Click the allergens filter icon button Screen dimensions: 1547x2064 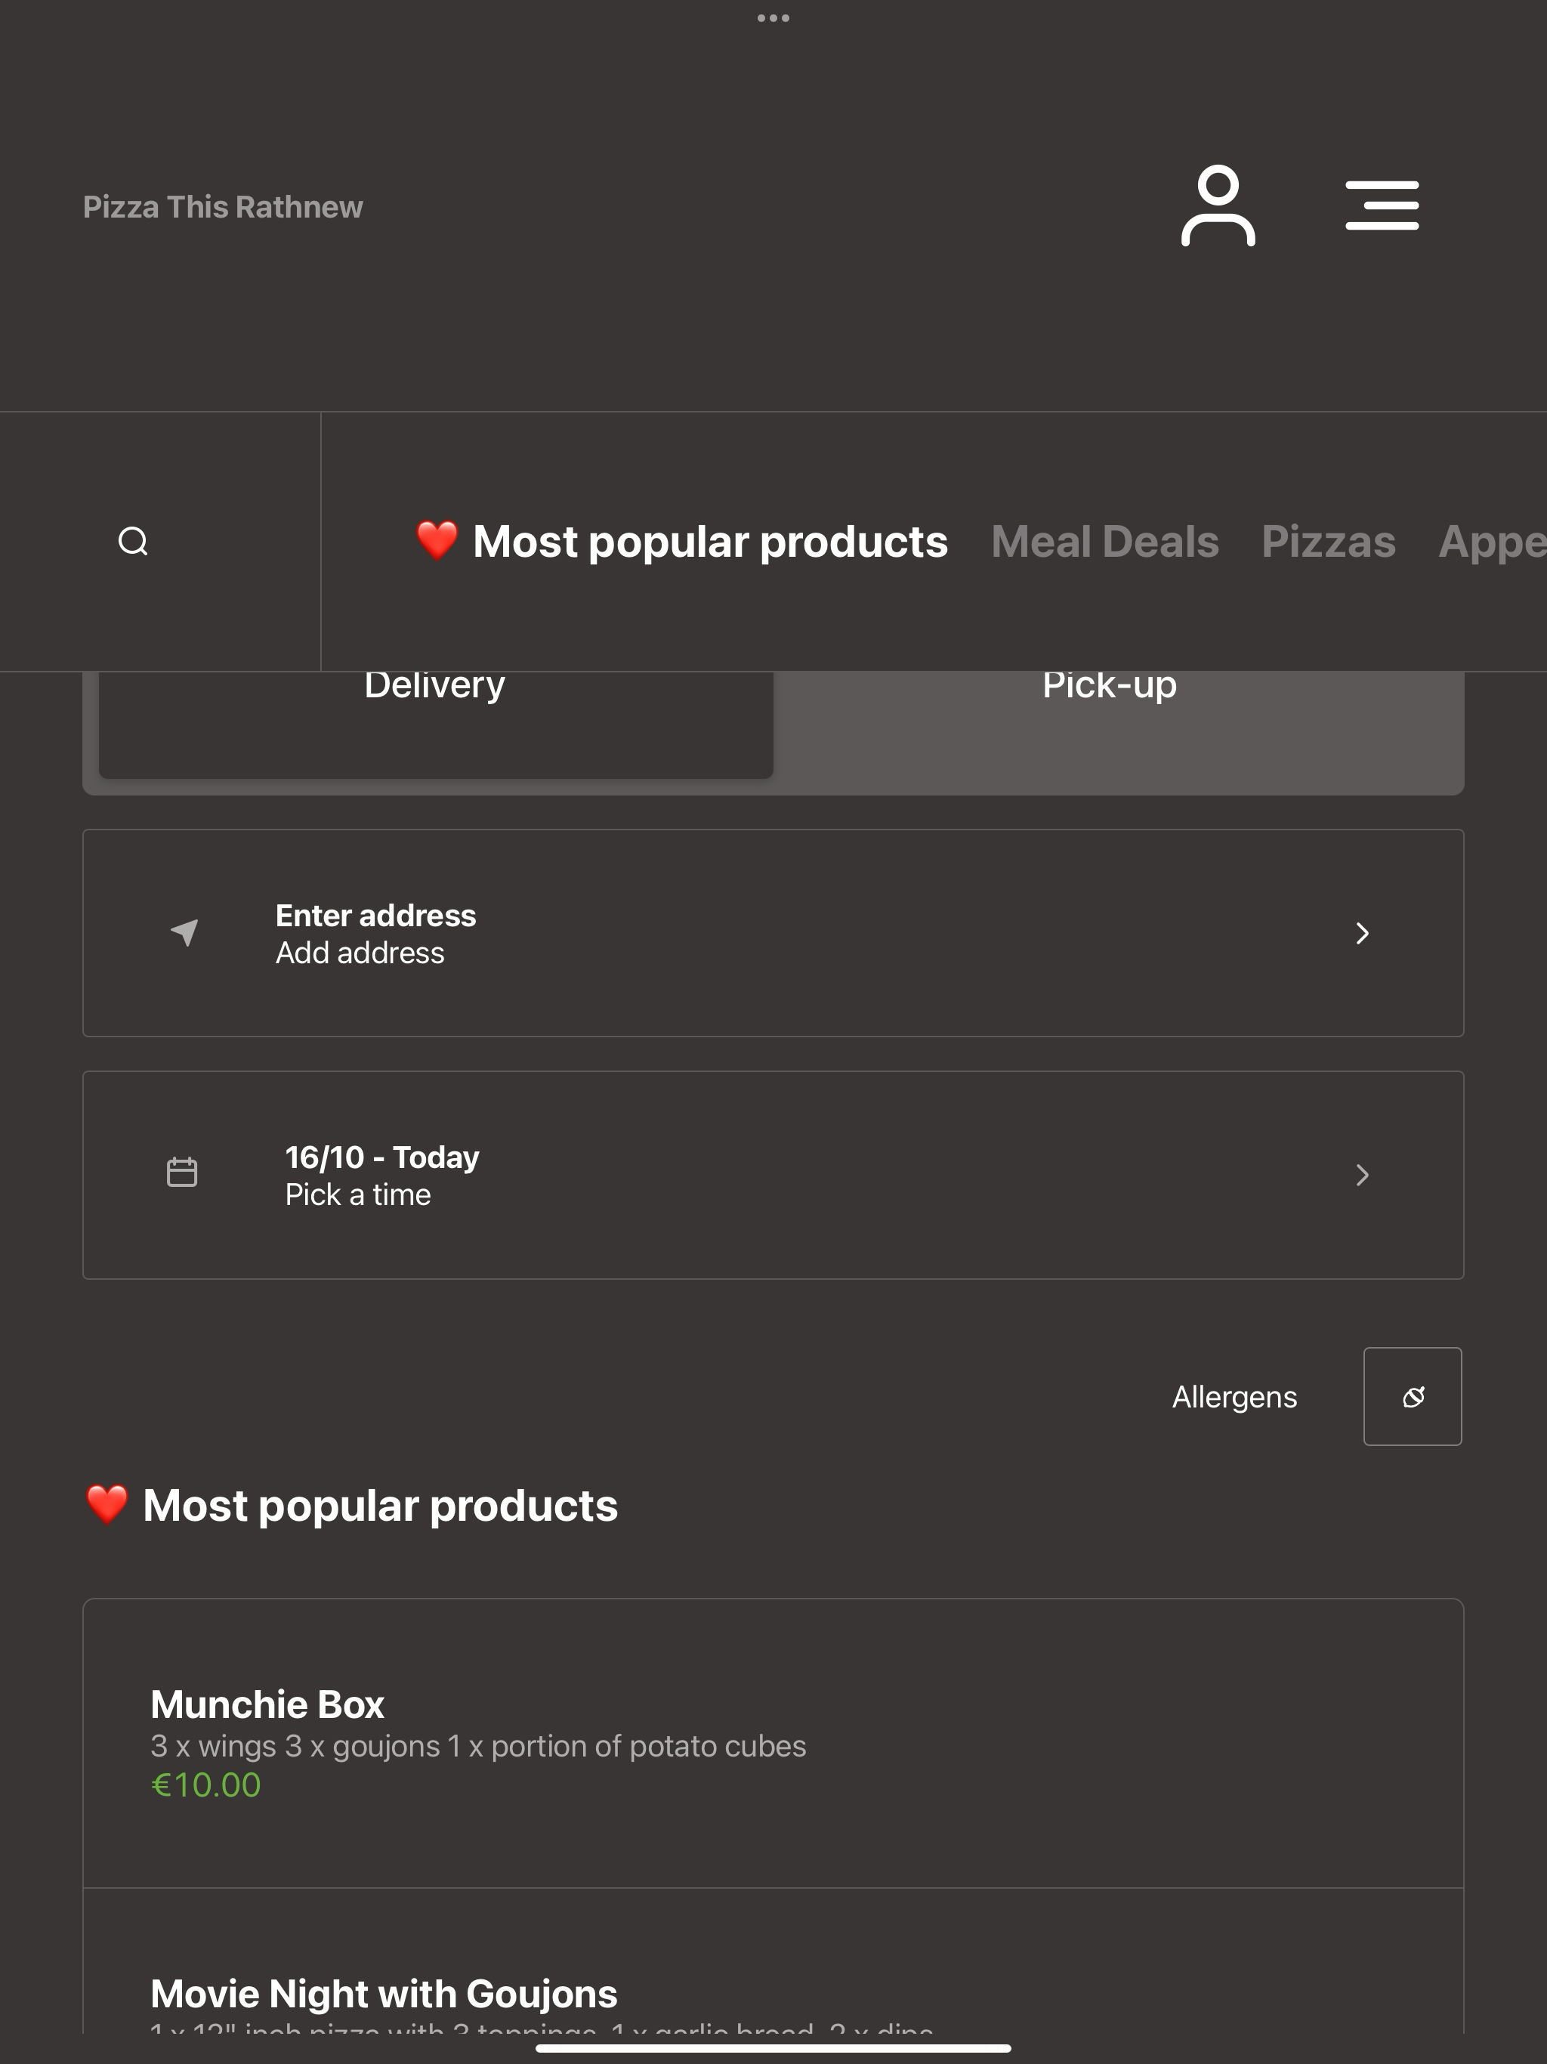1412,1396
